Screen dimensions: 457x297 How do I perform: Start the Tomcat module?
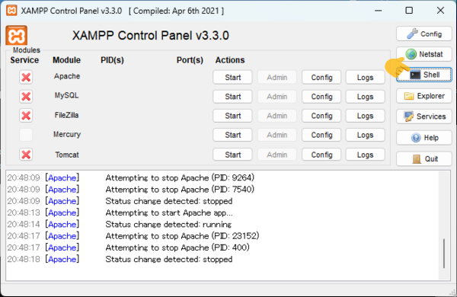coord(232,155)
